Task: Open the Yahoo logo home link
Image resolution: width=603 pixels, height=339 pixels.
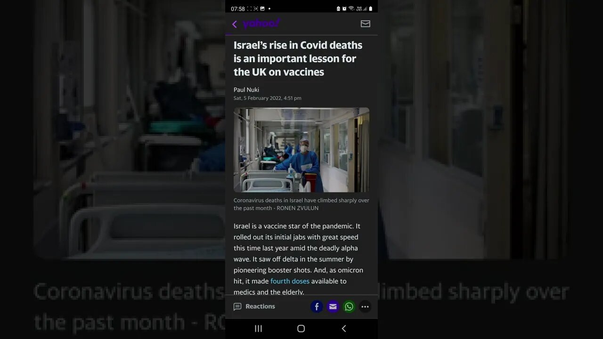Action: point(261,24)
